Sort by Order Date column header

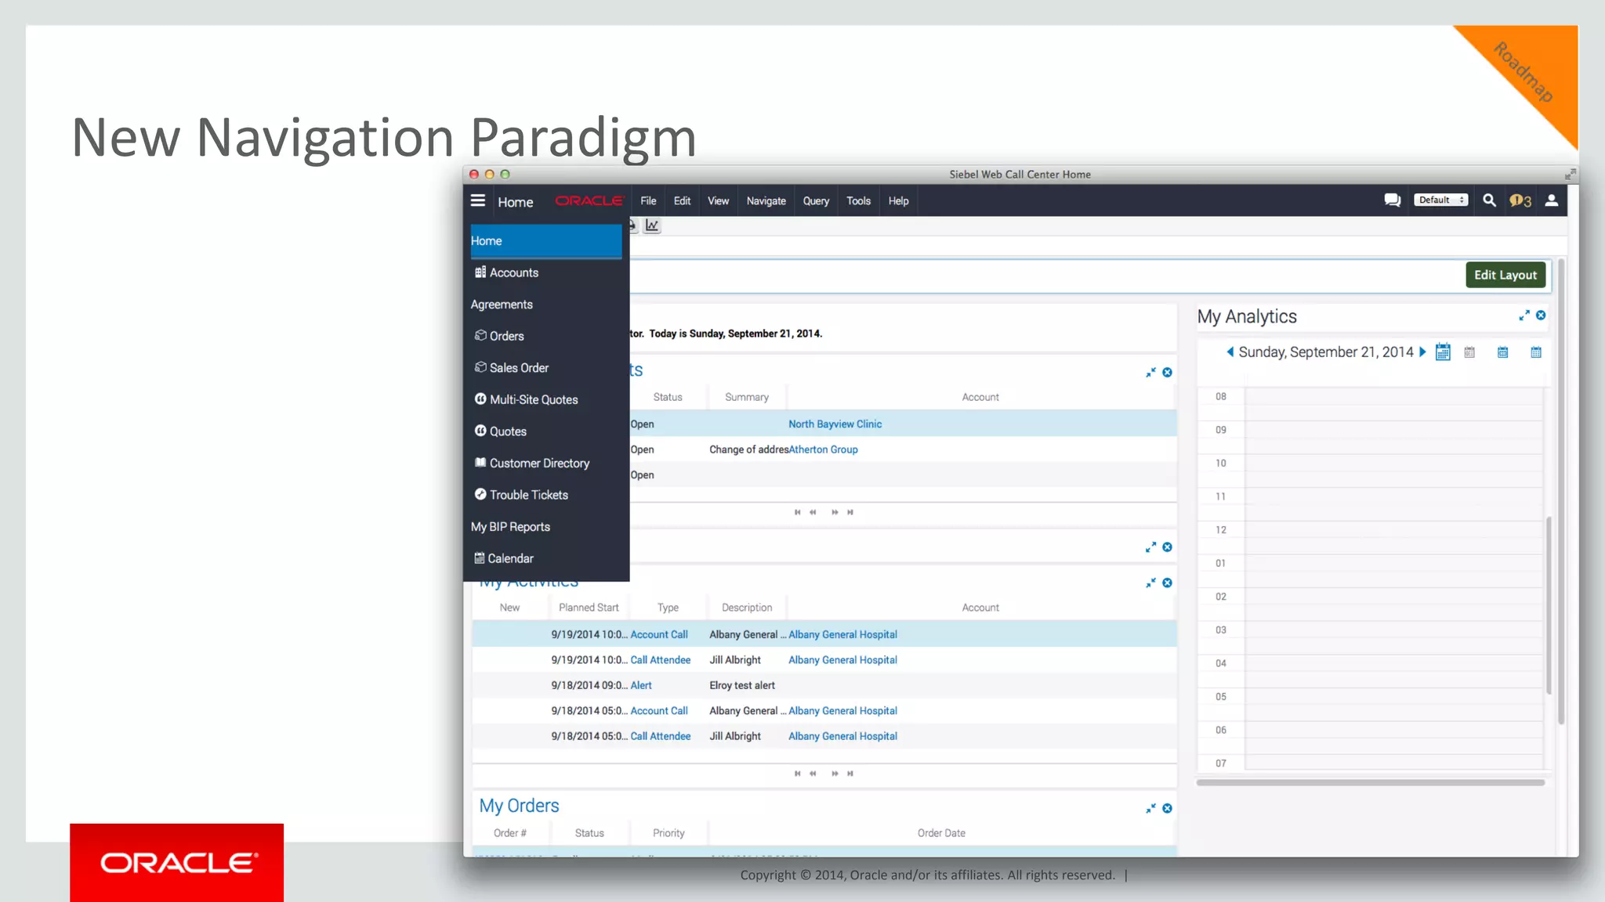[x=941, y=833]
